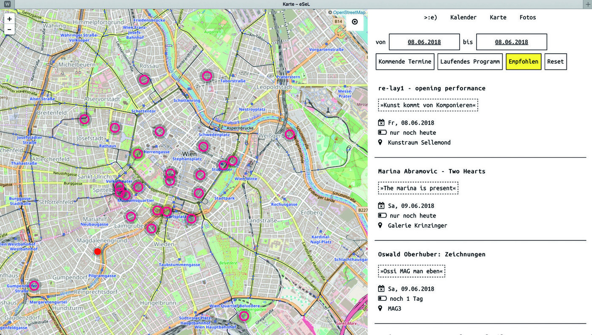Click location pin icon beside MAG3

(x=381, y=308)
